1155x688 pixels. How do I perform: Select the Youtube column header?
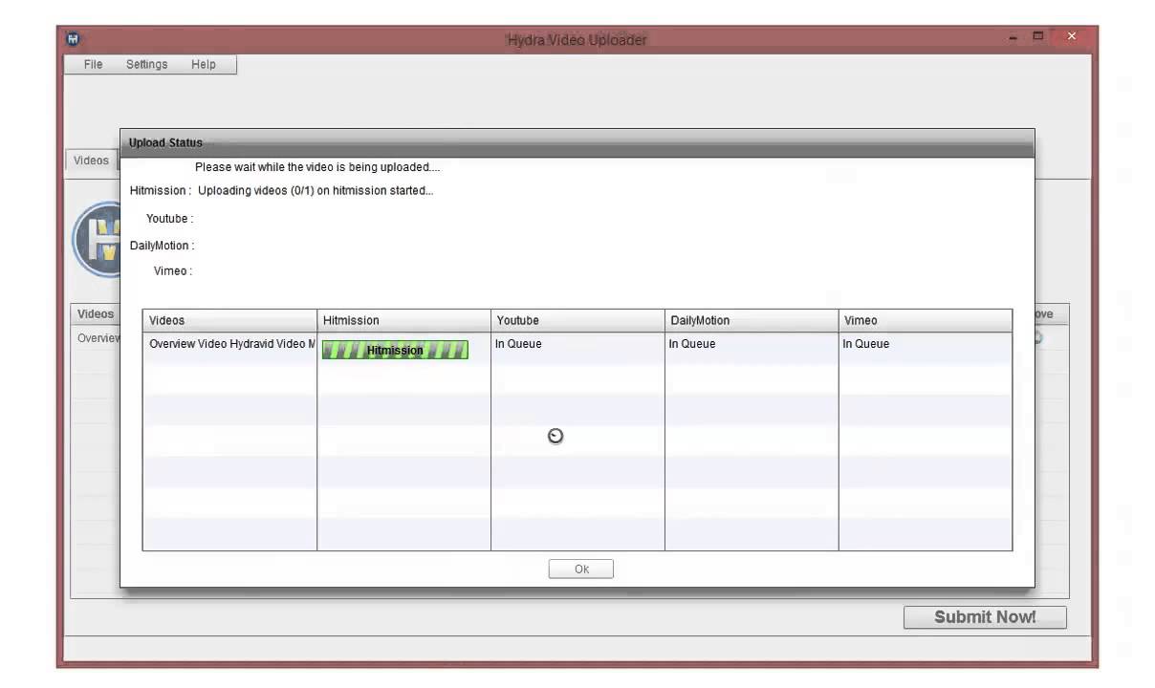[x=577, y=320]
